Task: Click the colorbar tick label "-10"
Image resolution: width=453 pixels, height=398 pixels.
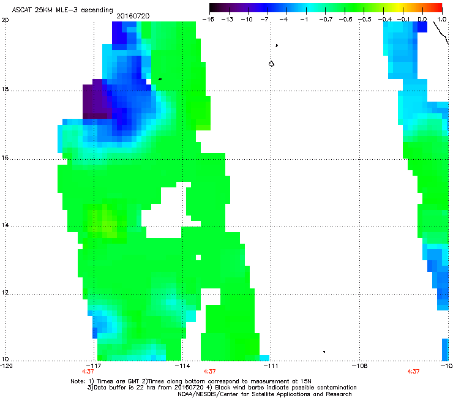Action: point(247,20)
